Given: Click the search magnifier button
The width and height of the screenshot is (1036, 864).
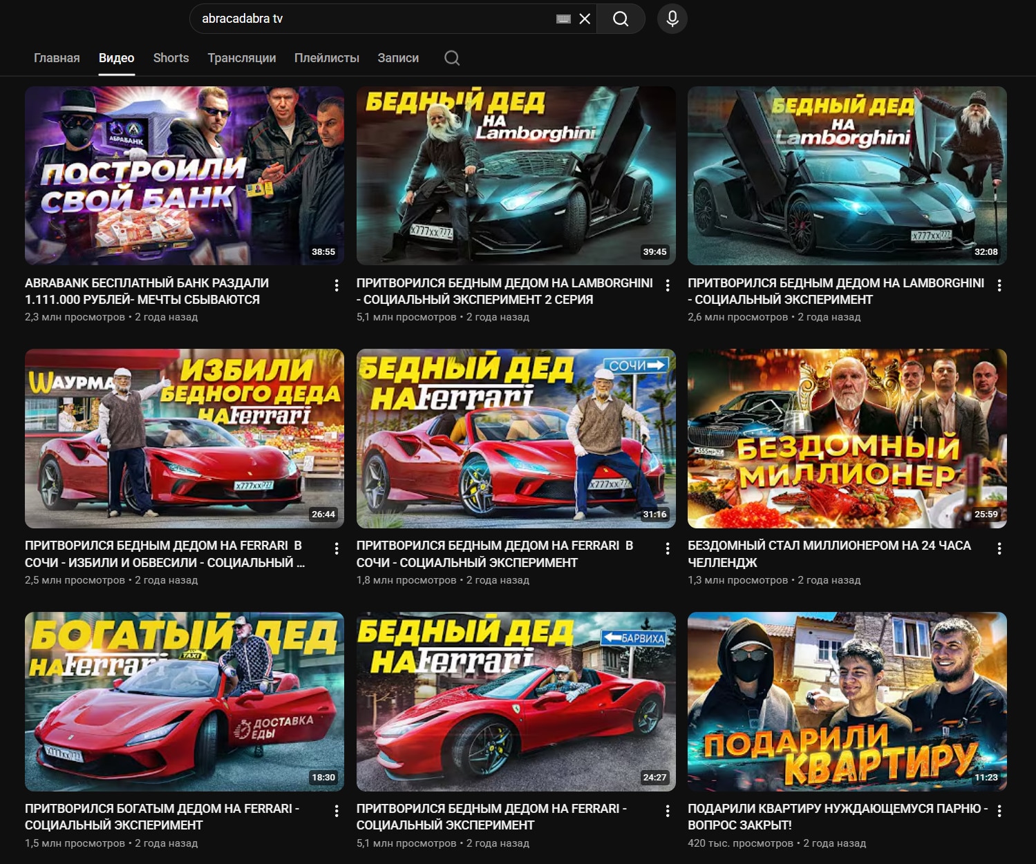Looking at the screenshot, I should [x=621, y=19].
